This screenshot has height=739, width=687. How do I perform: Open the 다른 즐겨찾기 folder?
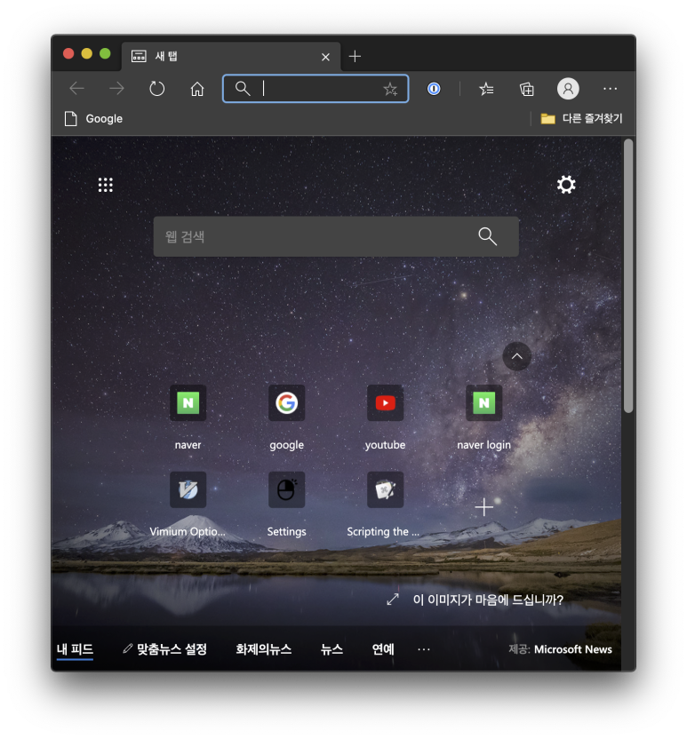point(581,119)
